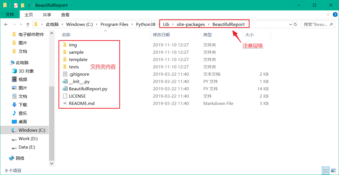
Task: Click the 2019-03-22 11:40 date of README.md
Action: click(x=171, y=103)
